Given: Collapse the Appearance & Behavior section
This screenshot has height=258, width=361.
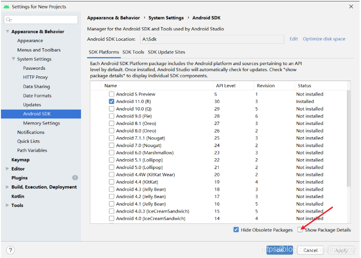Looking at the screenshot, I should click(x=7, y=31).
